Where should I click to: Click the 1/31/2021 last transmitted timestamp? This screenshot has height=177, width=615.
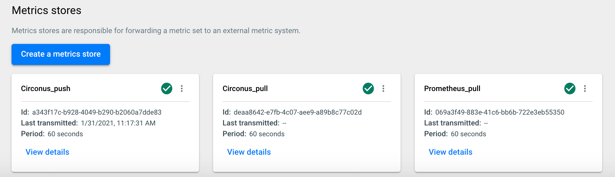click(x=118, y=123)
